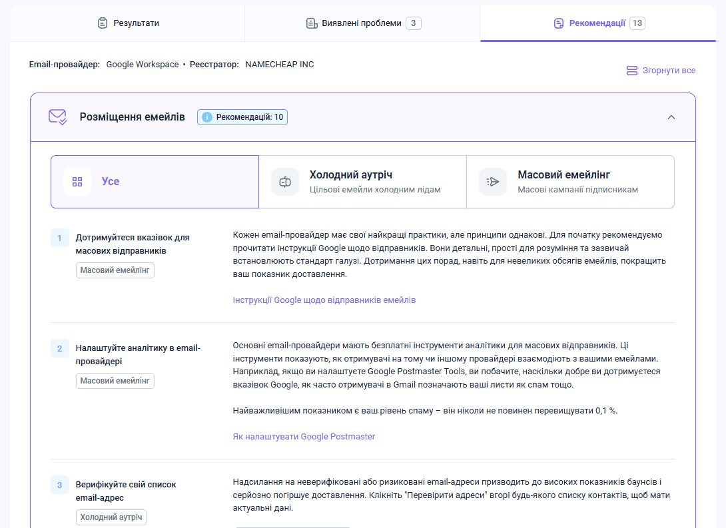The image size is (726, 528).
Task: Switch to the Виявлені проблеми tab
Action: coord(362,22)
